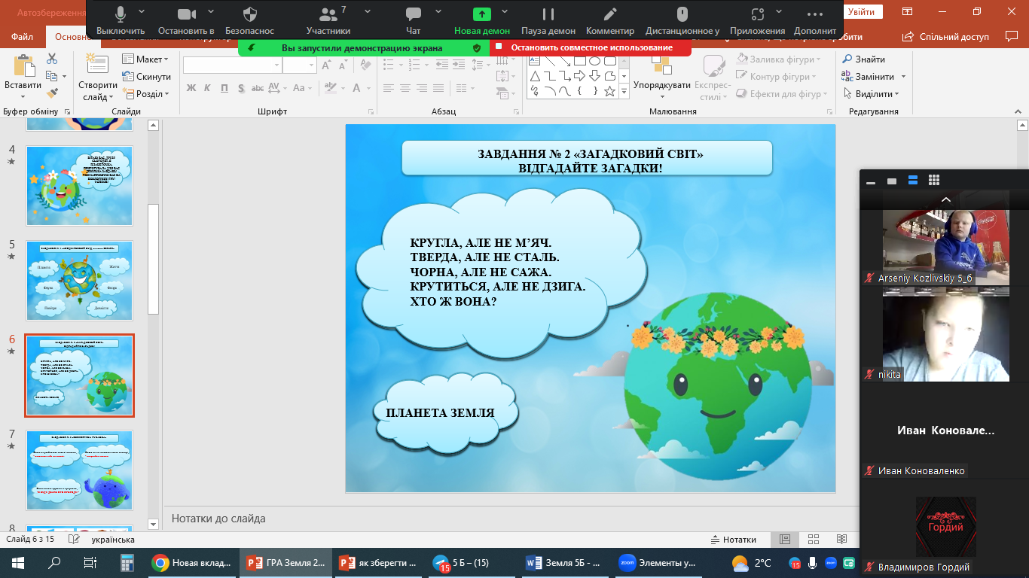Open the font name combo box

[x=232, y=65]
